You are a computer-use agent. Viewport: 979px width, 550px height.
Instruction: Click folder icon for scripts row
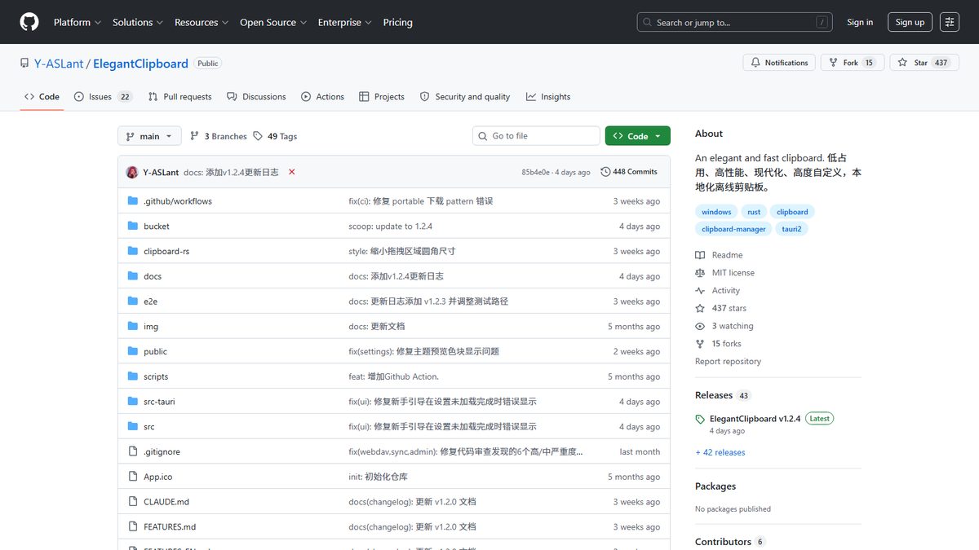133,376
